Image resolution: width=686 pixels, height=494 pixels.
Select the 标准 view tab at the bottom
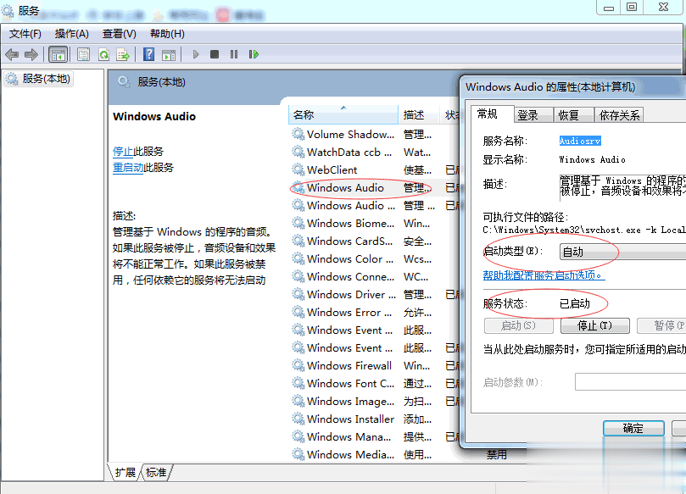[156, 473]
